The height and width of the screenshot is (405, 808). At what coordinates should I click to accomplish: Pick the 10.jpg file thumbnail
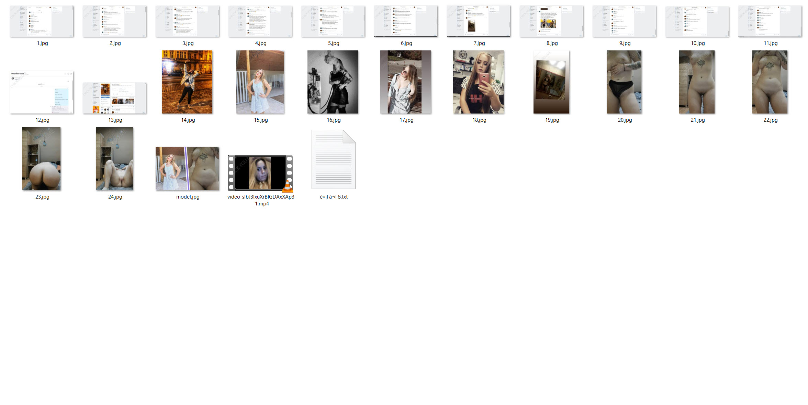(697, 21)
